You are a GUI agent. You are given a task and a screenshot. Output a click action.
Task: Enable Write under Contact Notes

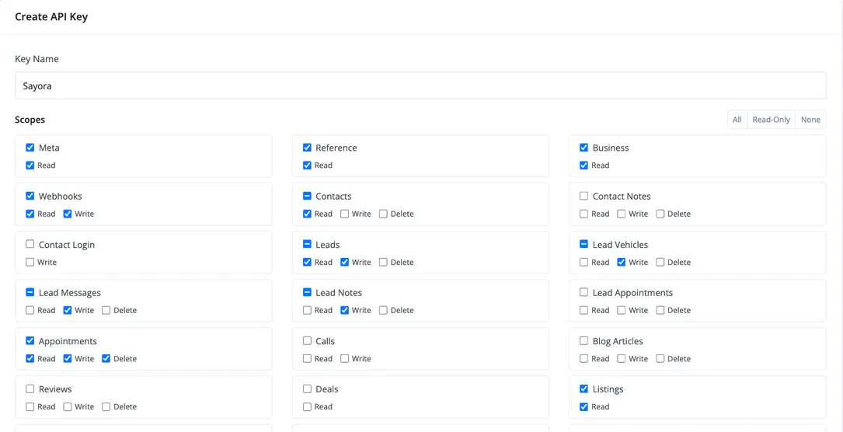tap(621, 214)
